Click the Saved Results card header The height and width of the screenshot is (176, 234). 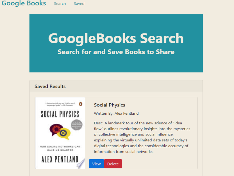116,86
